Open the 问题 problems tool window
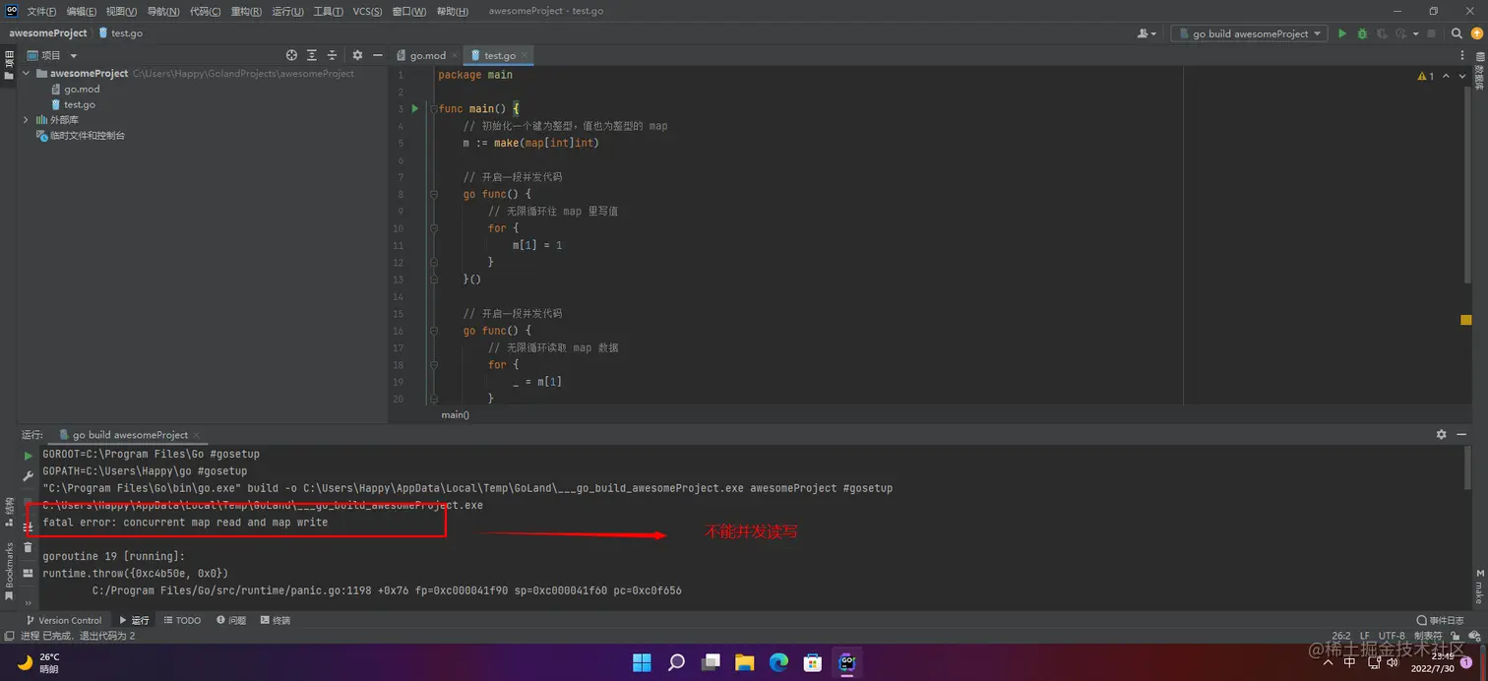 [231, 620]
